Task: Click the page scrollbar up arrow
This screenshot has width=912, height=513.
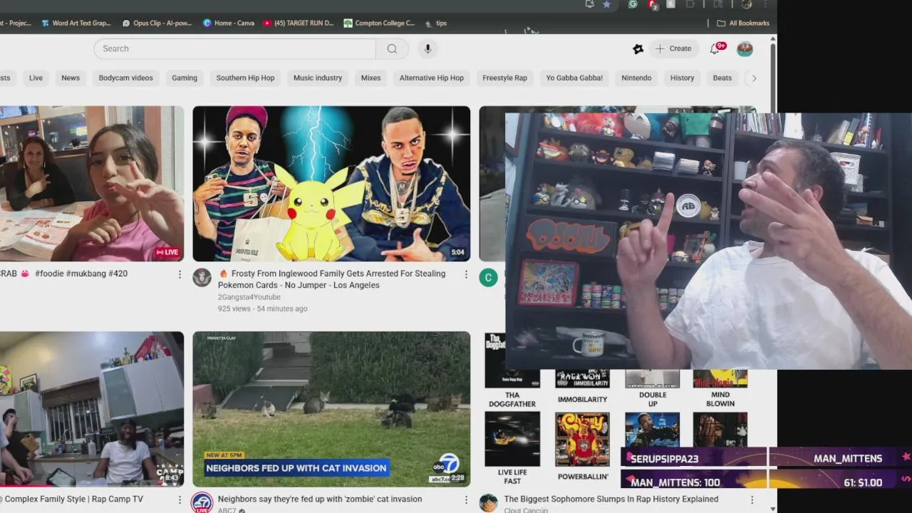Action: [x=773, y=38]
